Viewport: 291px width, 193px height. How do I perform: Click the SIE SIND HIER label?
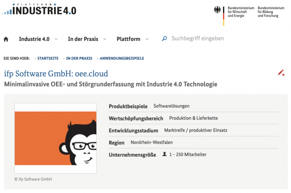[16, 59]
